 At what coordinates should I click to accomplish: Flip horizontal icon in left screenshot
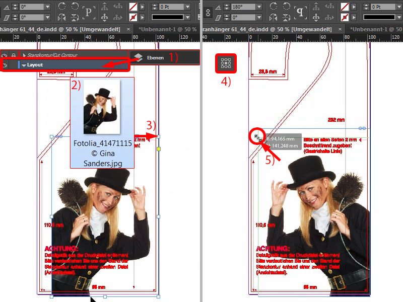click(x=62, y=17)
